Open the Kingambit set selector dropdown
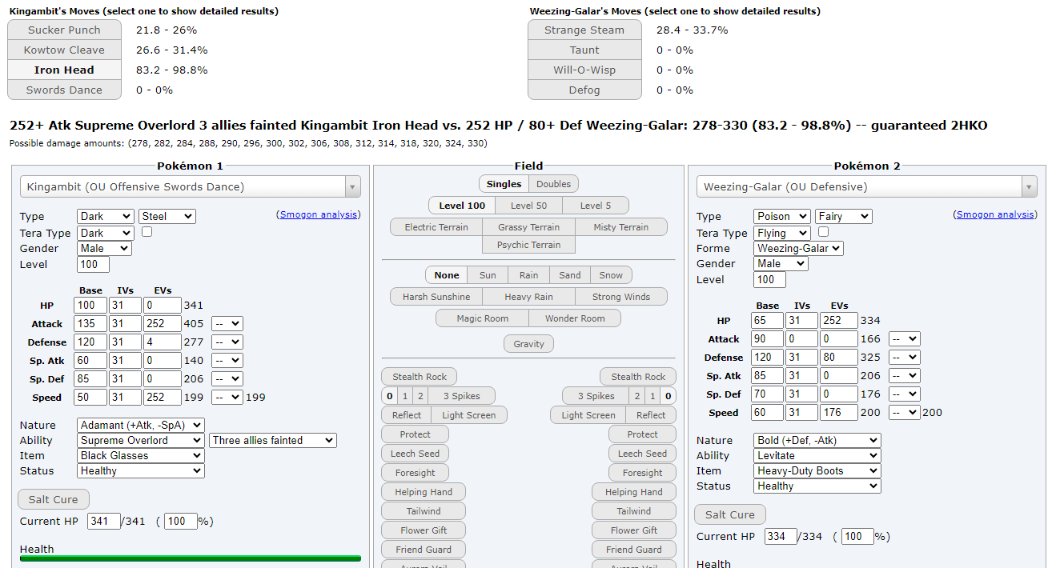This screenshot has height=568, width=1064. coord(190,187)
